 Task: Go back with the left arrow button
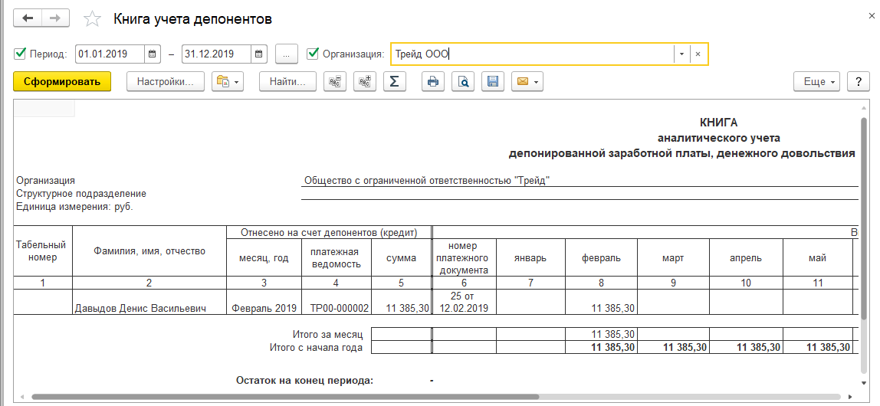pos(28,18)
